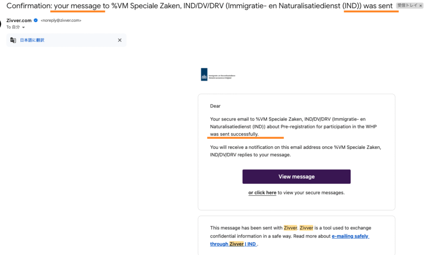Viewport: 446px width, 255px height.
Task: Open the View message button
Action: (296, 177)
